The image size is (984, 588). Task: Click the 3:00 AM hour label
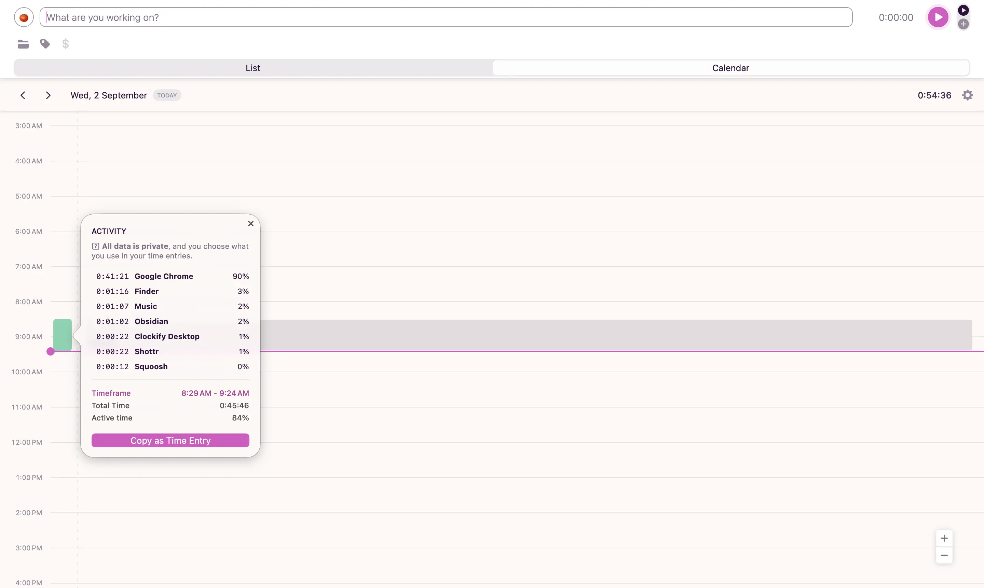28,125
